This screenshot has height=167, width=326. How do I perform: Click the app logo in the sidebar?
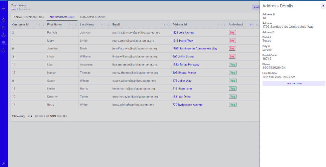(x=4, y=8)
